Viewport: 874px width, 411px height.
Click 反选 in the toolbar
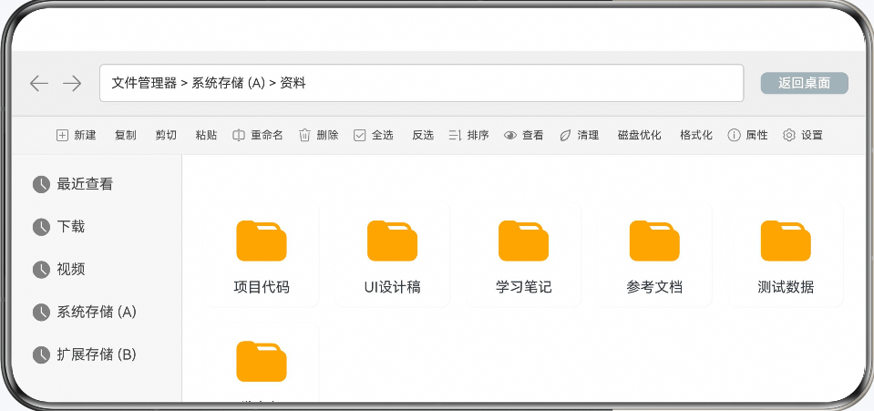(x=423, y=135)
